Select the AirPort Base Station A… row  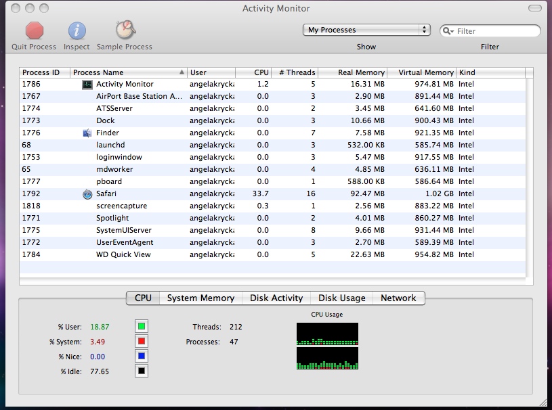tap(272, 96)
